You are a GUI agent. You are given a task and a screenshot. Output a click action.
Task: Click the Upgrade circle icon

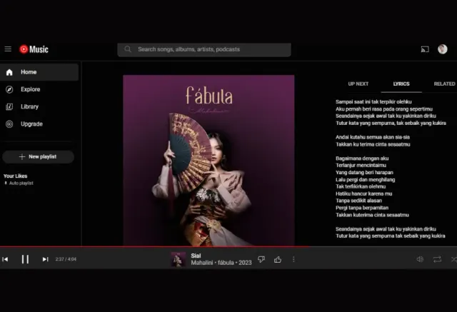9,124
